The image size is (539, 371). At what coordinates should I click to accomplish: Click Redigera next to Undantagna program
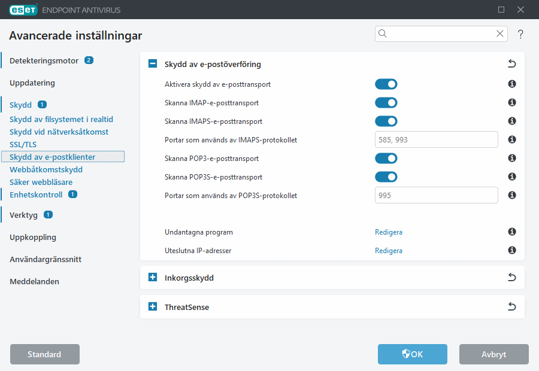coord(388,232)
